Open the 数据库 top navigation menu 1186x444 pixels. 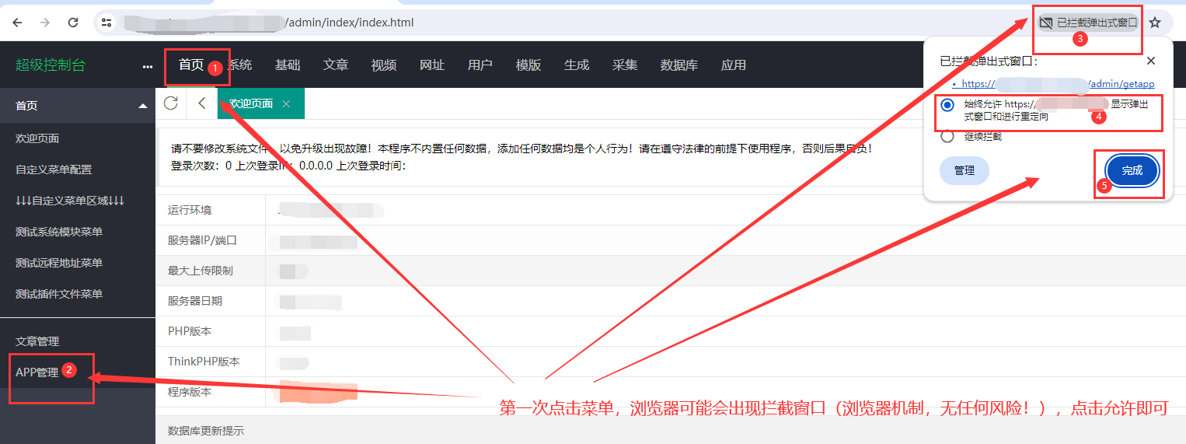tap(678, 65)
